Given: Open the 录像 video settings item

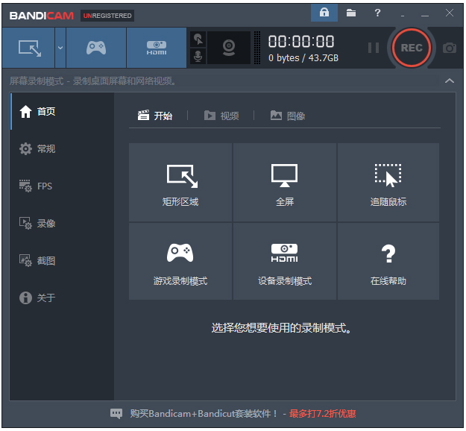Looking at the screenshot, I should pos(62,223).
